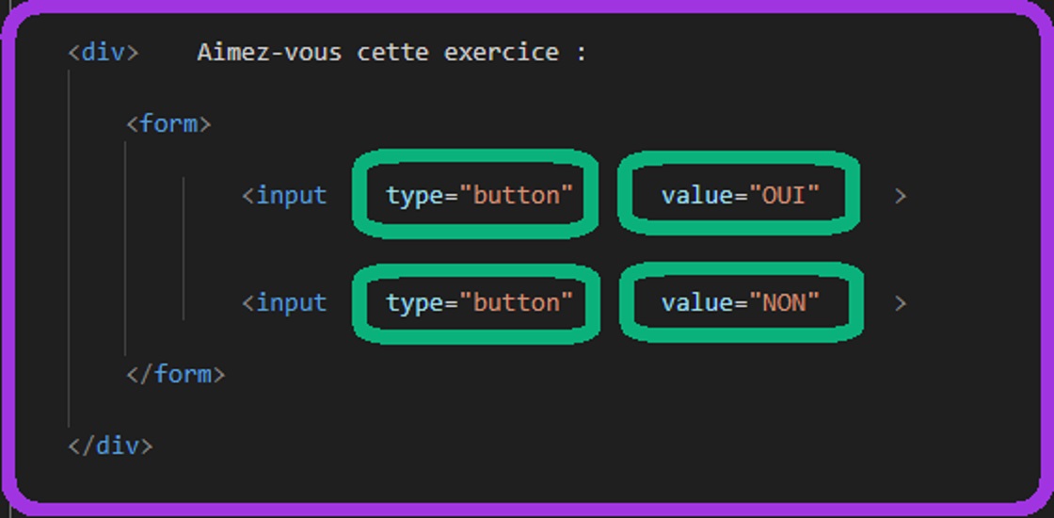Click the opening div tag
The image size is (1054, 518).
[x=104, y=52]
